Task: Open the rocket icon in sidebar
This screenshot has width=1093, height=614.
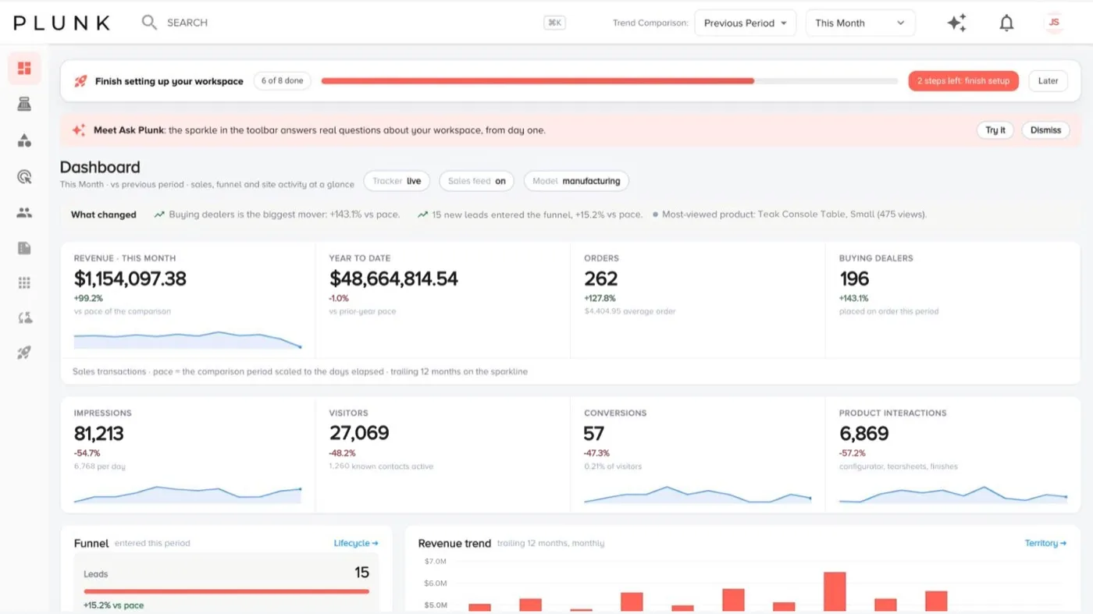Action: (x=24, y=353)
